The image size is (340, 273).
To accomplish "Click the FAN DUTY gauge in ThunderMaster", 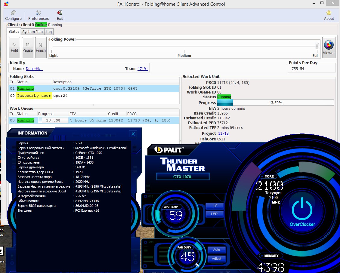I will 187,256.
